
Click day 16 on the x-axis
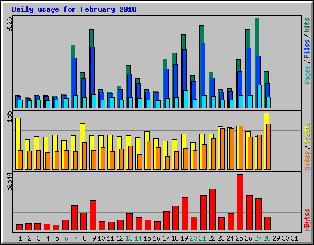(156, 238)
